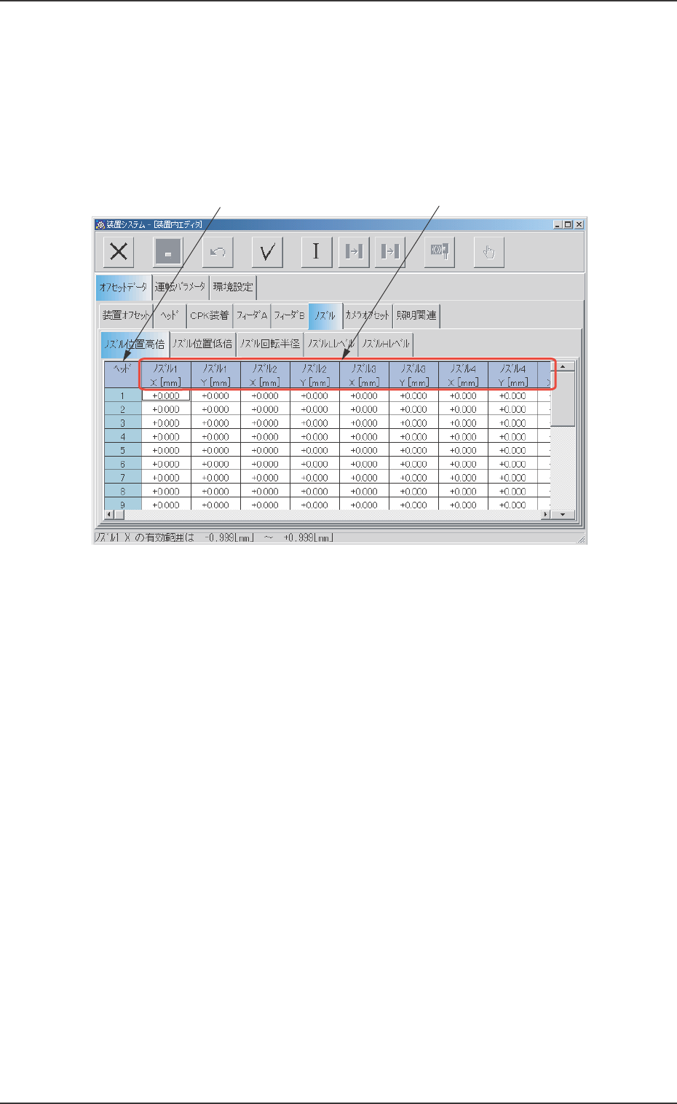Open the CPK装着 tab
This screenshot has height=1104, width=677.
(x=209, y=315)
